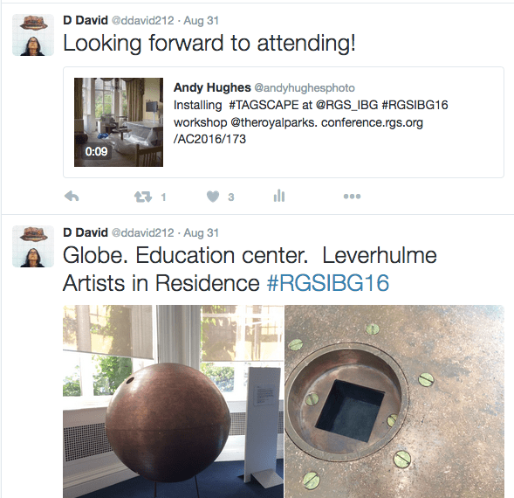The image size is (514, 498).
Task: Like the tweet with the heart icon
Action: [213, 197]
